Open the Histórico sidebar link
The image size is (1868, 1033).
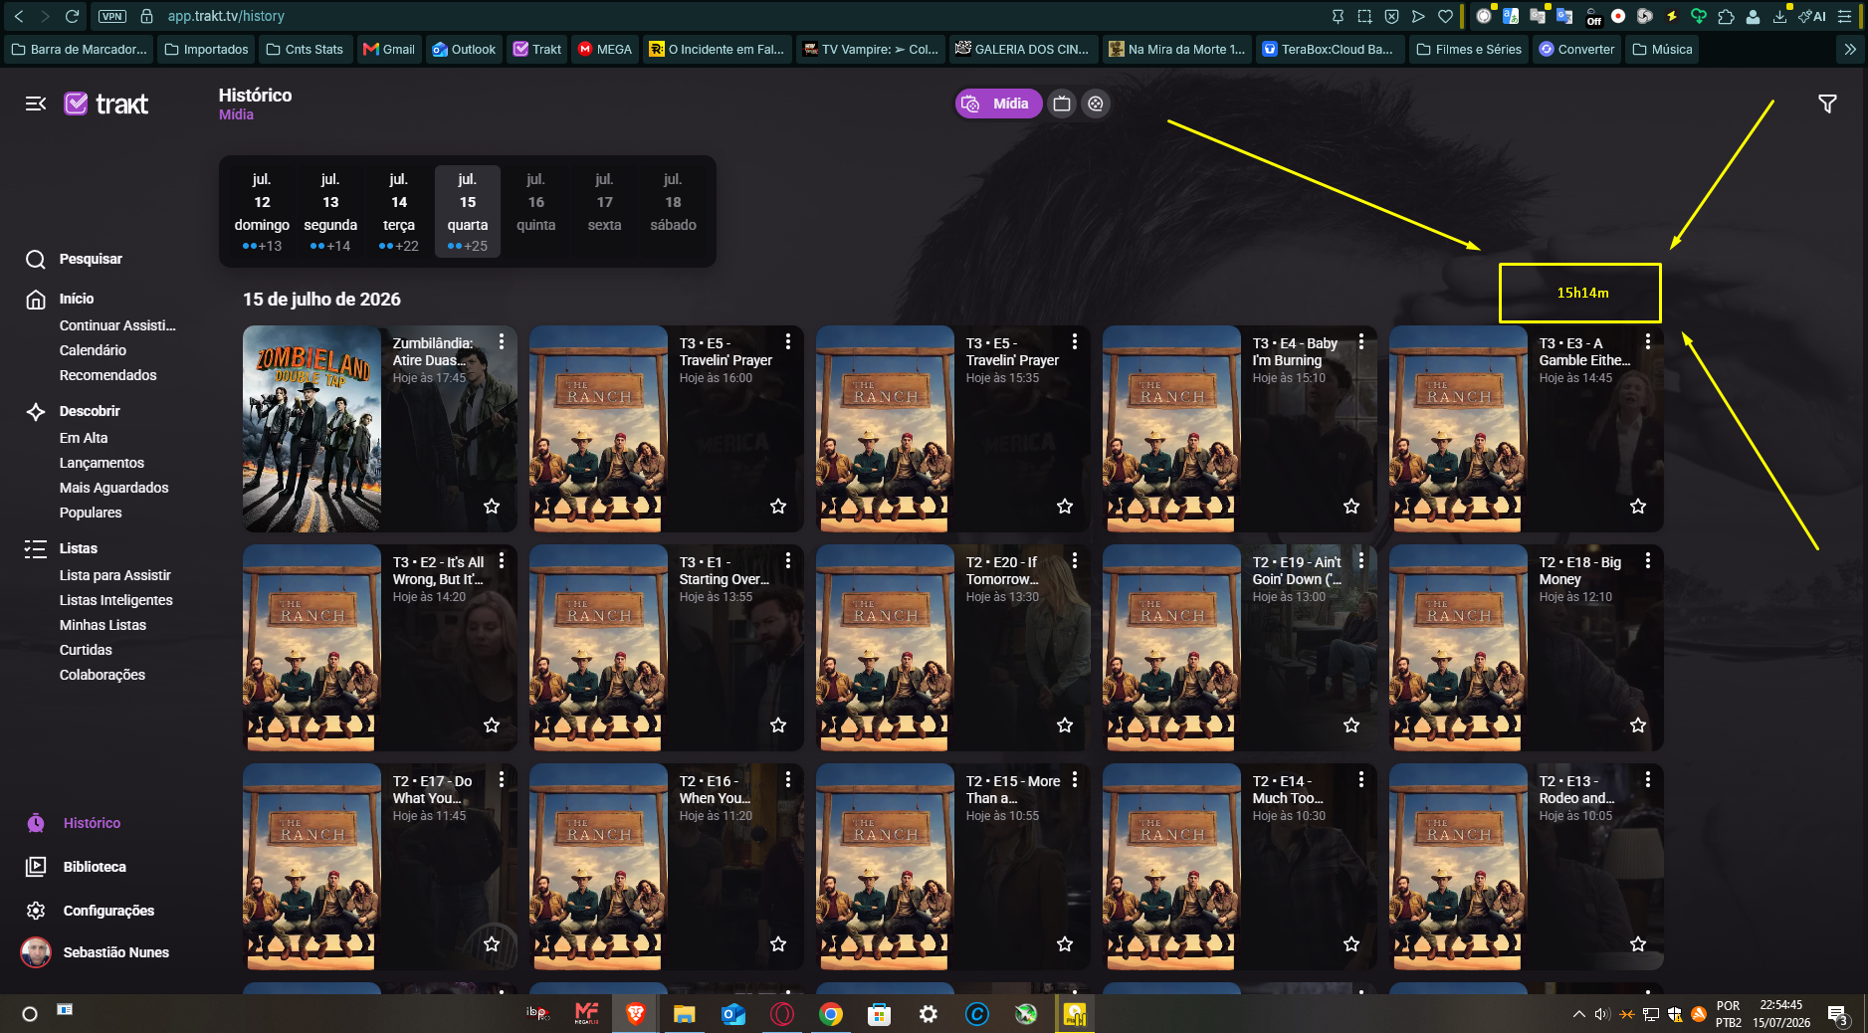[92, 823]
